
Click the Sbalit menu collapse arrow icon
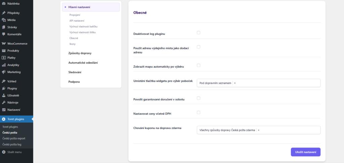3,152
